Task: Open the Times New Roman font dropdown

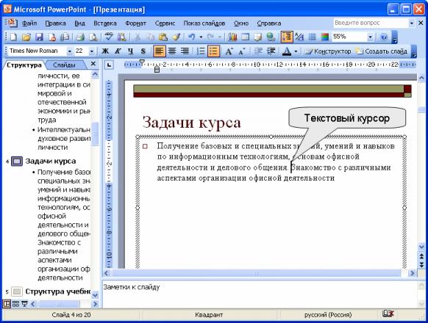Action: (x=70, y=51)
